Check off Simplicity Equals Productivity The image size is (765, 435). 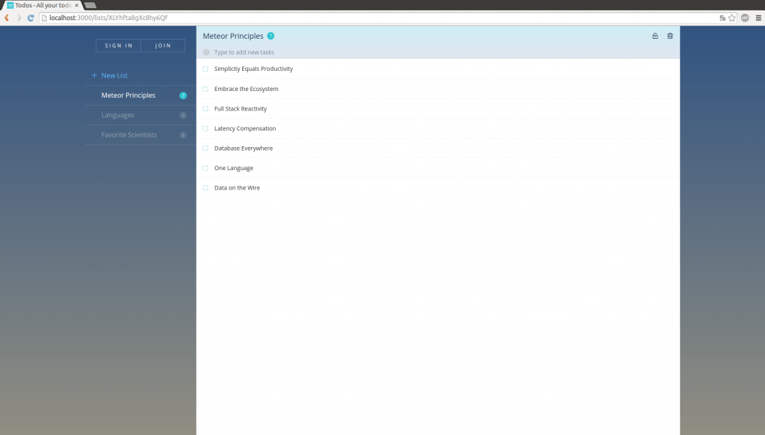pyautogui.click(x=205, y=69)
